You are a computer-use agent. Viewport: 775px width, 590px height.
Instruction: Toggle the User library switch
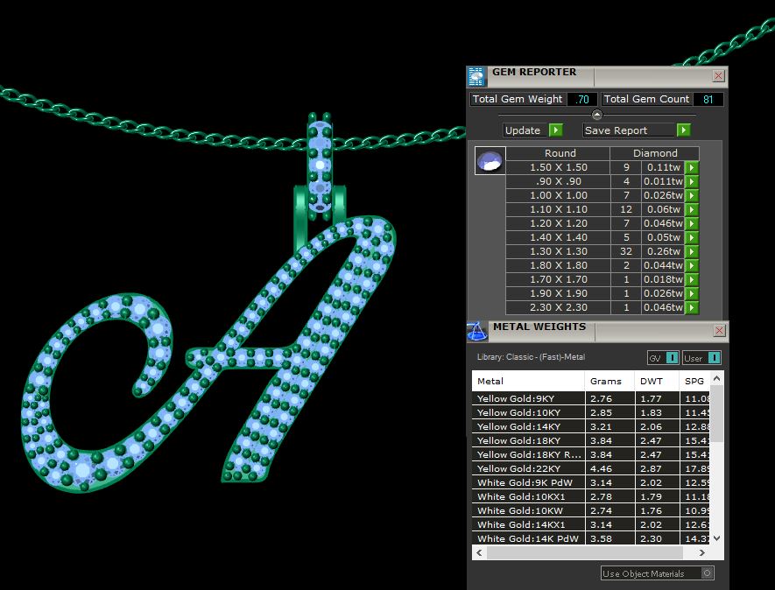click(701, 358)
